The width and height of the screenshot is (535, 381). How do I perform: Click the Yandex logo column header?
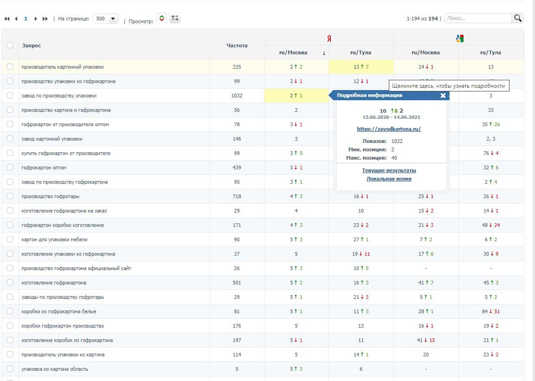click(x=329, y=39)
